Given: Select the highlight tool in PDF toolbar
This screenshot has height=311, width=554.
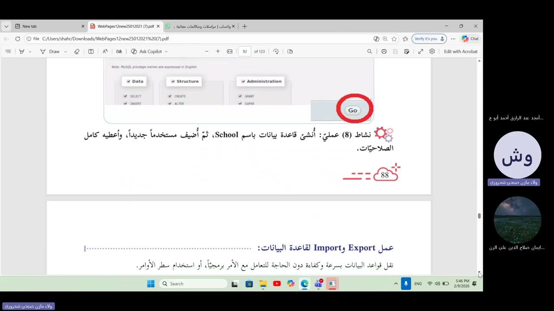Looking at the screenshot, I should coord(22,51).
